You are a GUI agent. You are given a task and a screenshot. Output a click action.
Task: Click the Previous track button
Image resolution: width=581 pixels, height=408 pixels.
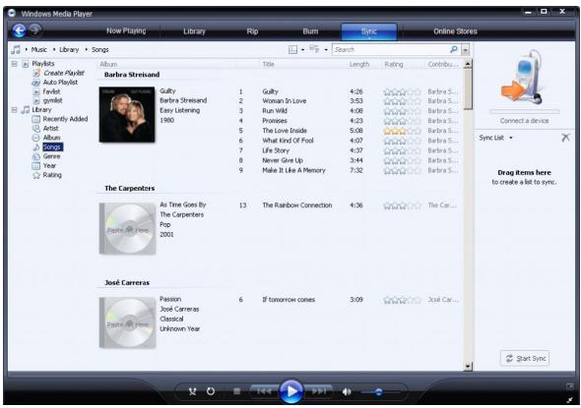tap(264, 391)
